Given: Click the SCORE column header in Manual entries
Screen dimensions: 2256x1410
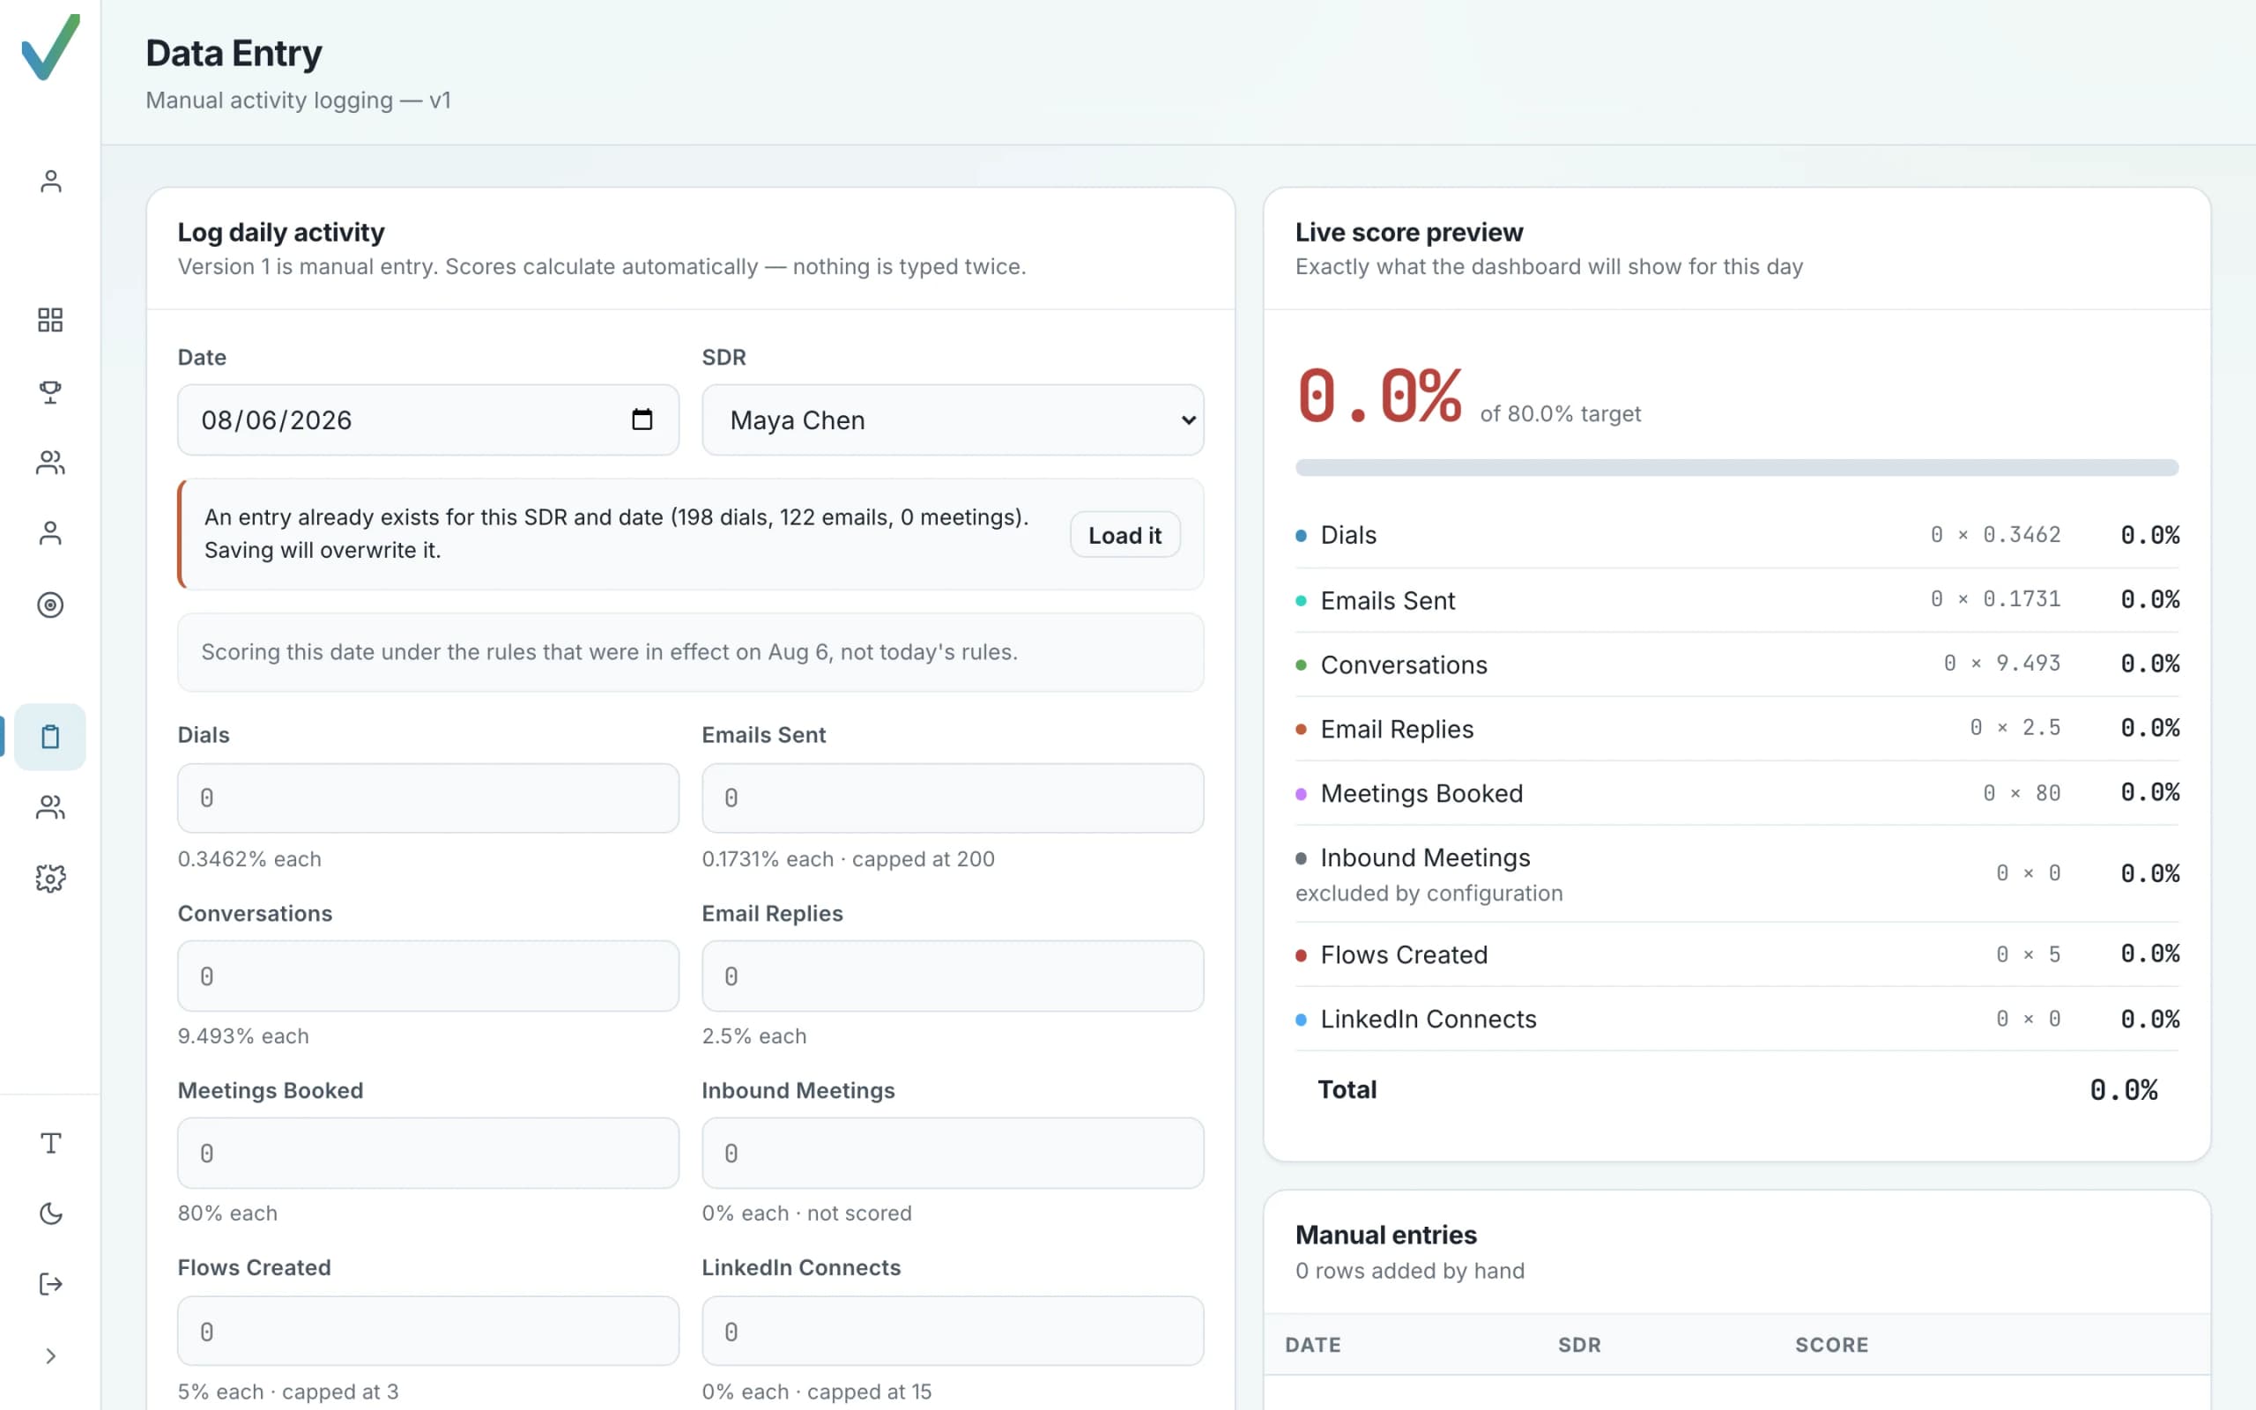Looking at the screenshot, I should click(1831, 1345).
